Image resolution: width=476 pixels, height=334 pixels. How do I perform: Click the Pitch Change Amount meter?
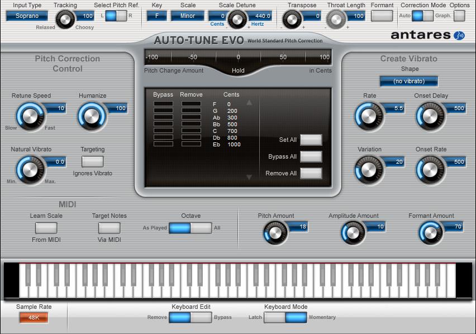(238, 57)
